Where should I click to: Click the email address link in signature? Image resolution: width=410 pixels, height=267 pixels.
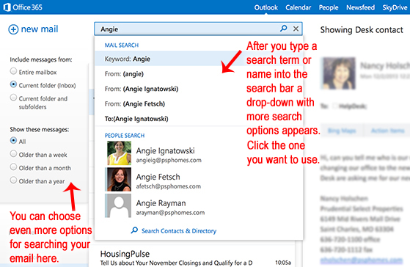pos(361,260)
